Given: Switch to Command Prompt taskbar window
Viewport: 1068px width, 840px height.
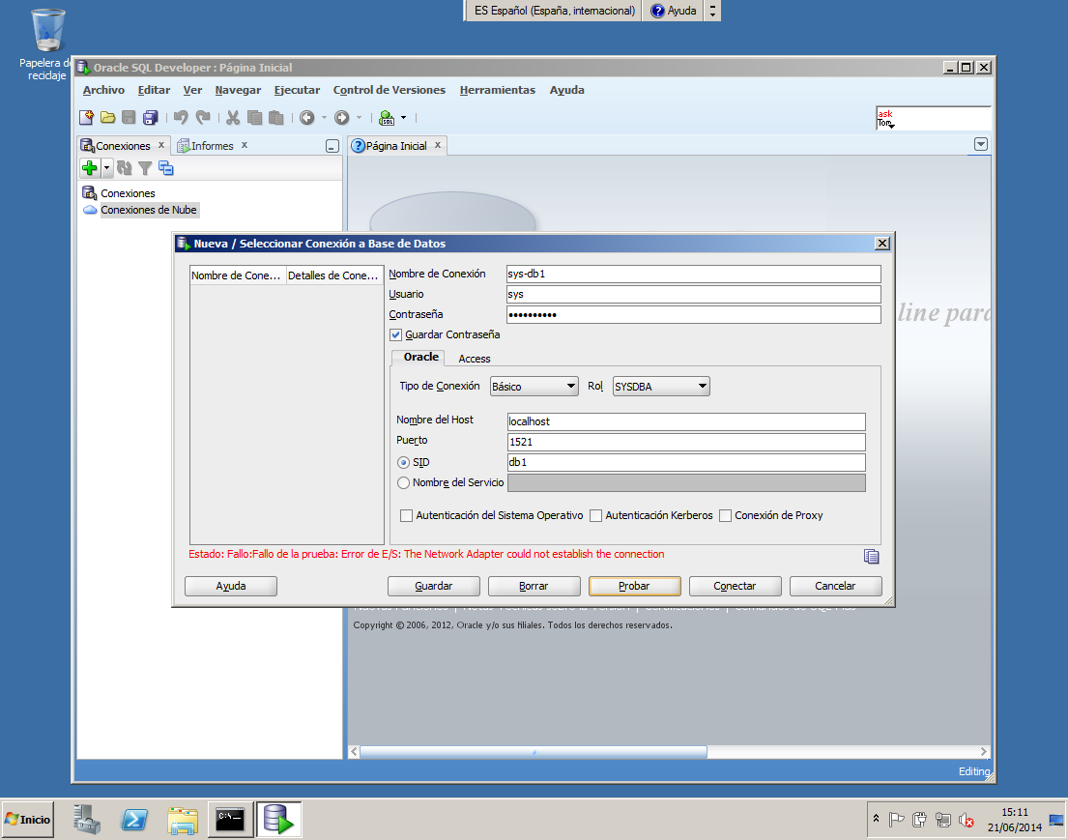Looking at the screenshot, I should pos(230,820).
